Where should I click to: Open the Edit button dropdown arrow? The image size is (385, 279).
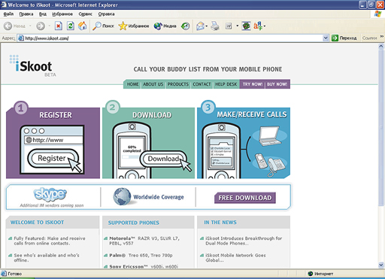pos(237,26)
